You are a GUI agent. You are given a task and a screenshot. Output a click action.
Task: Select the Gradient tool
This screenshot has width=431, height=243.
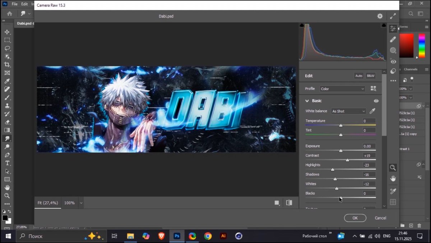[x=7, y=130]
